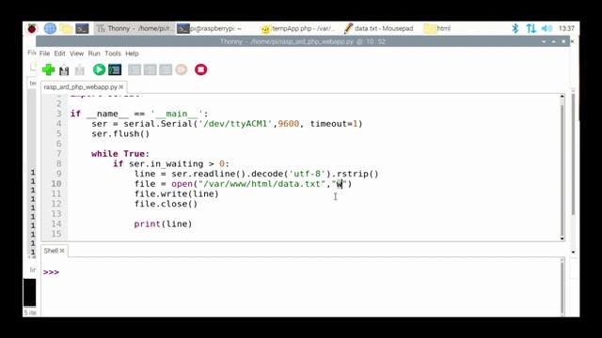The height and width of the screenshot is (338, 602).
Task: Click line number 10 in gutter
Action: (x=56, y=184)
